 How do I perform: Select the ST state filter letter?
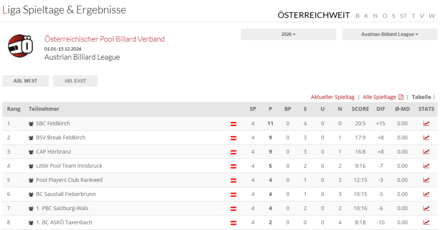click(x=403, y=16)
